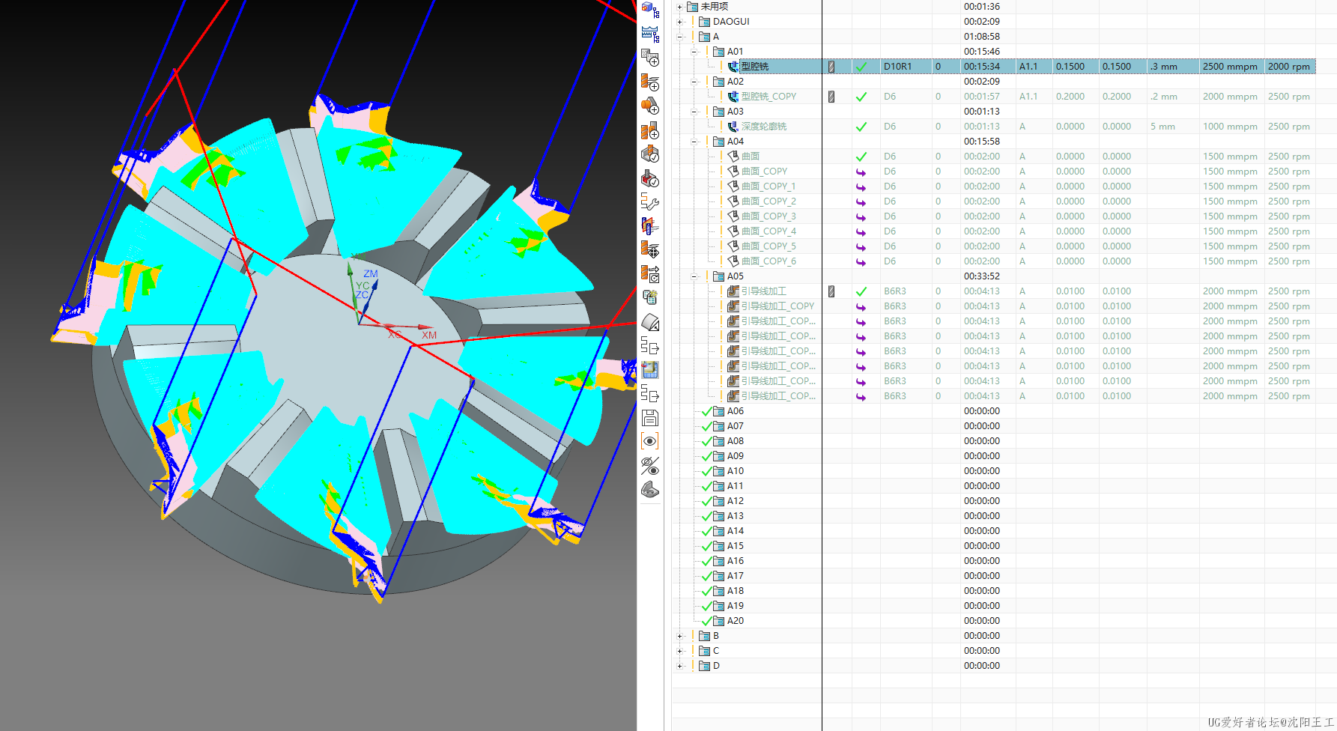This screenshot has width=1337, height=731.
Task: Select the A06 program folder
Action: click(x=736, y=411)
